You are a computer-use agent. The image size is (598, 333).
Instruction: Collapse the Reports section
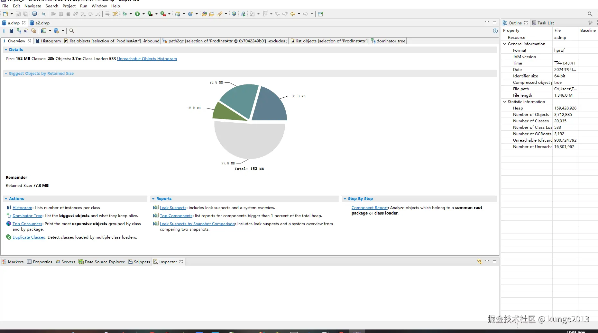coord(153,199)
